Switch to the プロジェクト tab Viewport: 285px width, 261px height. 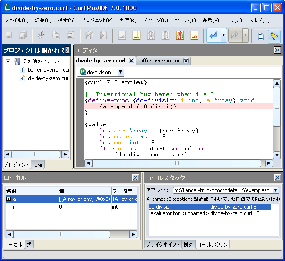[x=16, y=164]
